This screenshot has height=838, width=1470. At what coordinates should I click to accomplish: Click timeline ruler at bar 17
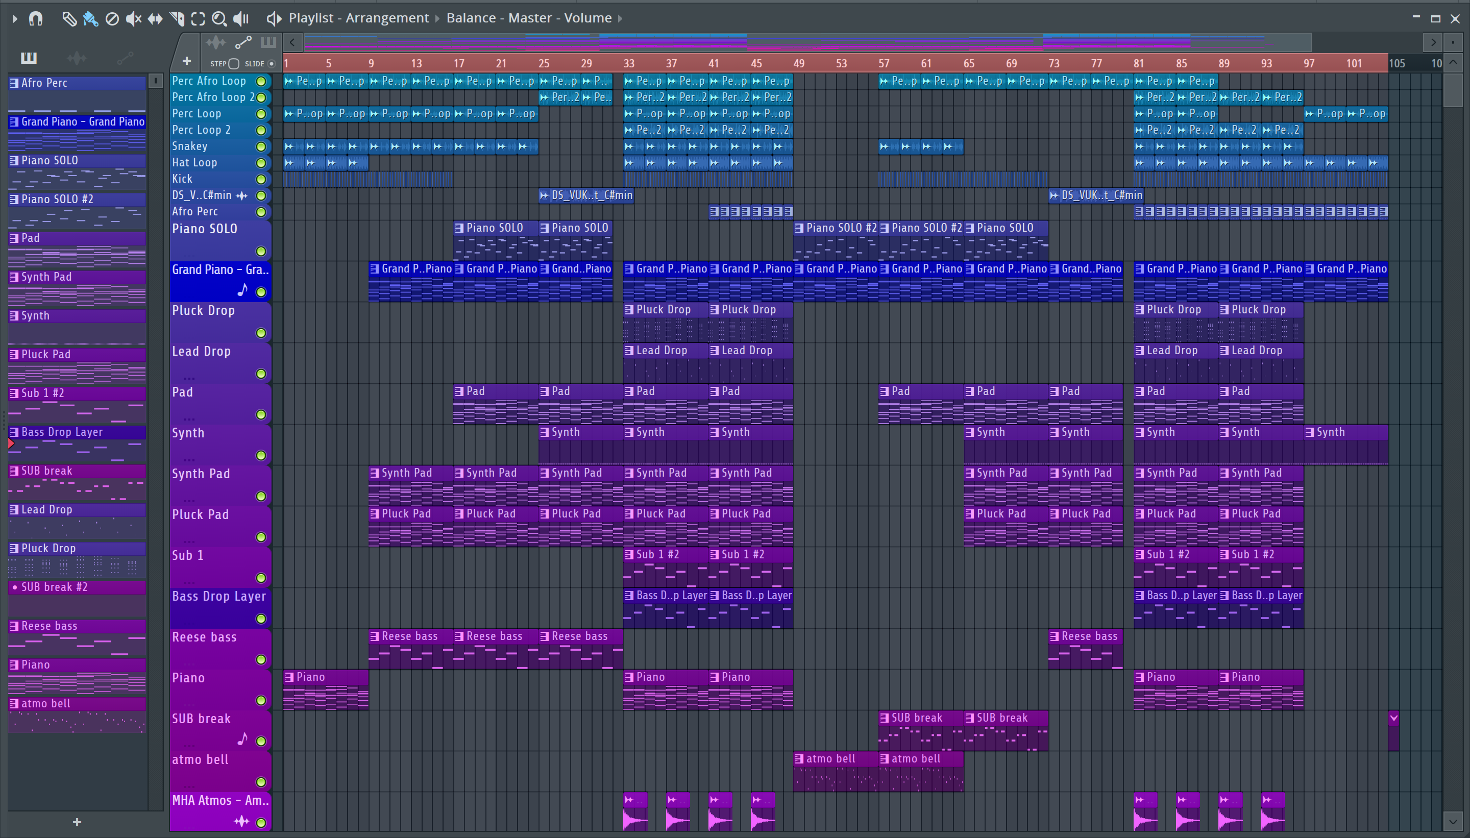coord(459,63)
